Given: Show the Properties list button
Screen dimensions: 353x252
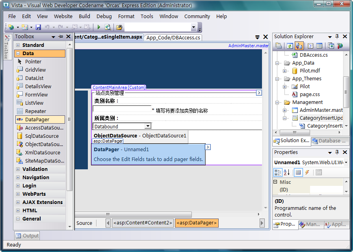Looking at the screenshot, I should 298,172.
